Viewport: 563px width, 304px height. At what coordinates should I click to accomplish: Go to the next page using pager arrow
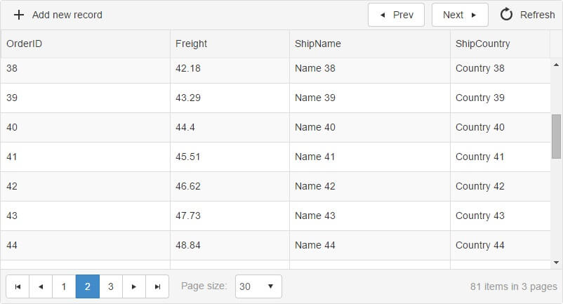(x=134, y=286)
